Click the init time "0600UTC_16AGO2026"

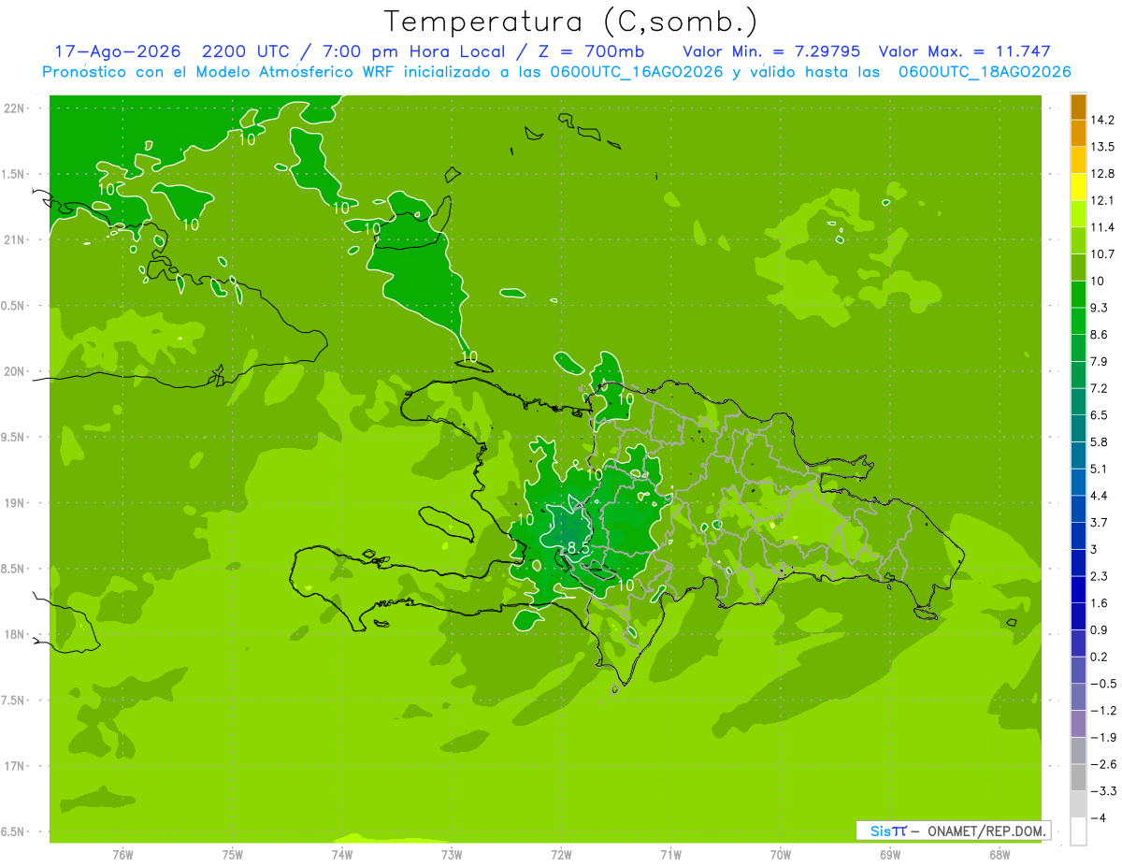click(639, 72)
